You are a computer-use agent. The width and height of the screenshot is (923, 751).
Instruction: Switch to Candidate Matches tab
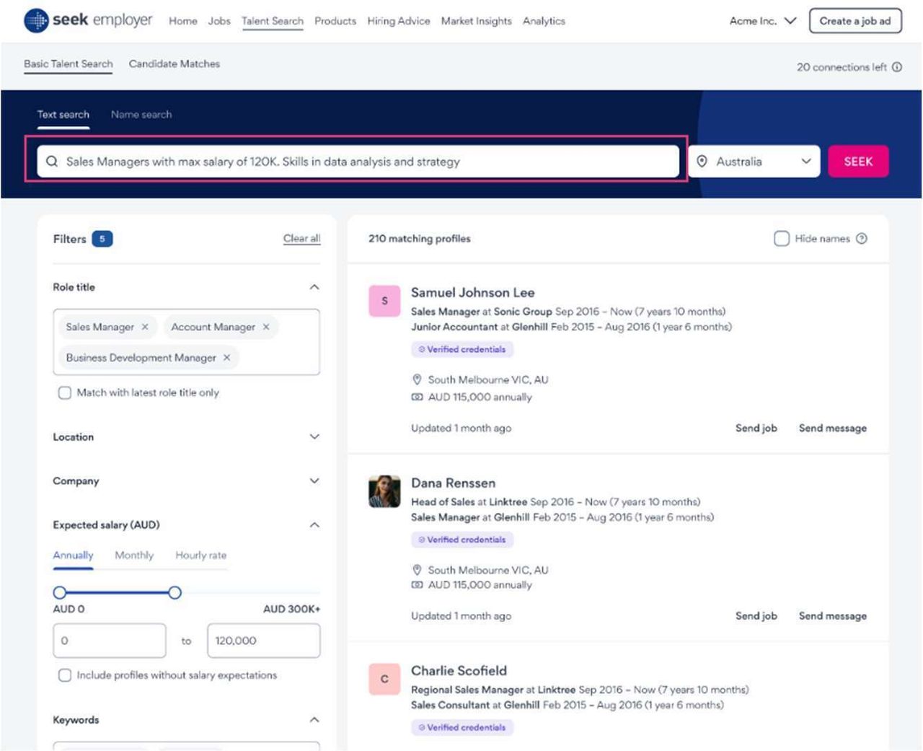175,63
